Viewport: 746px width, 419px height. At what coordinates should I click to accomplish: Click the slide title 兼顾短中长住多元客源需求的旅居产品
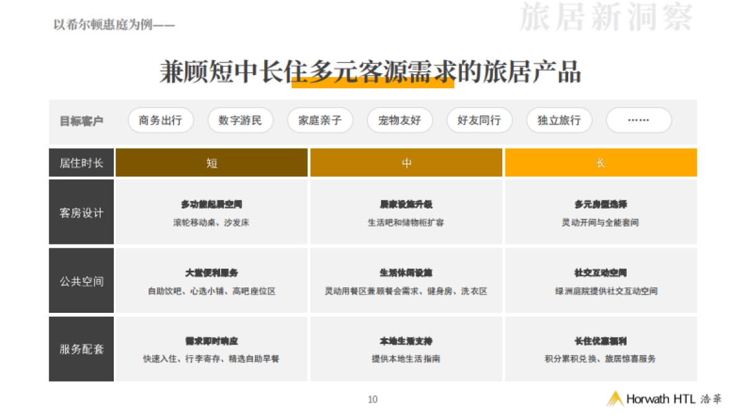click(371, 72)
